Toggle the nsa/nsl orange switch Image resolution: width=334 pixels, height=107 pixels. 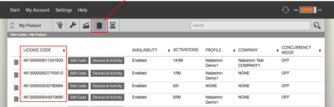click(308, 10)
